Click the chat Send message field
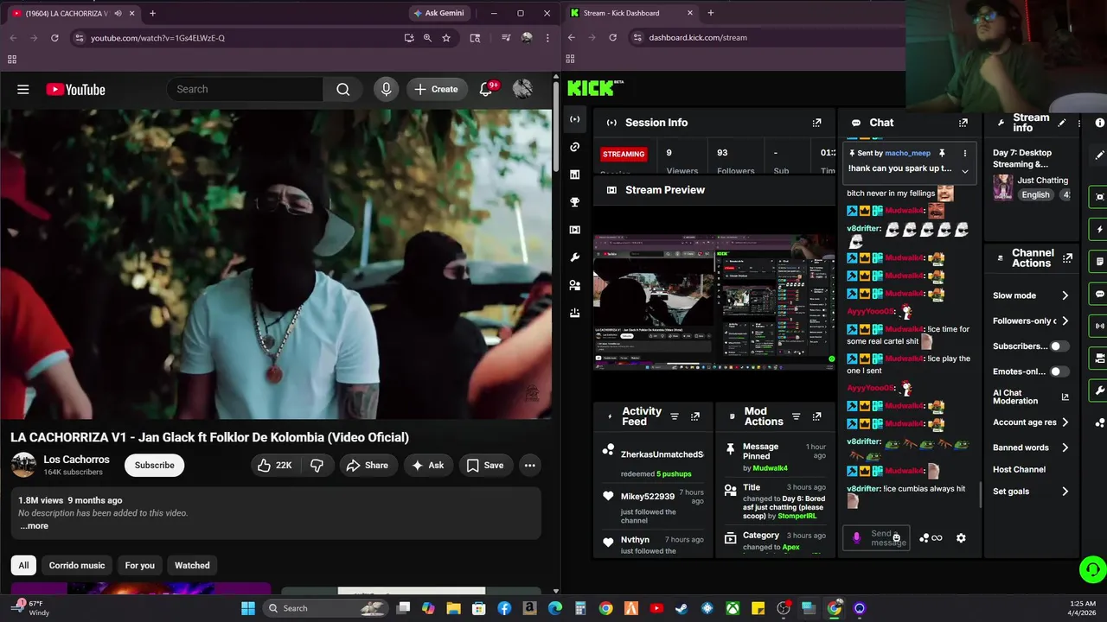Screen dimensions: 1107x622 [878, 538]
